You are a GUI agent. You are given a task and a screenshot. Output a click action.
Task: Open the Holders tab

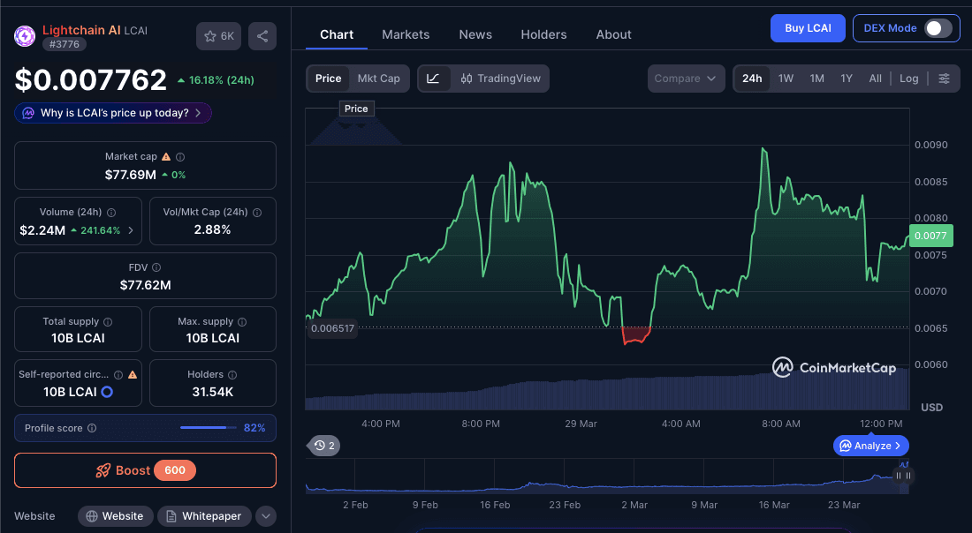coord(543,34)
